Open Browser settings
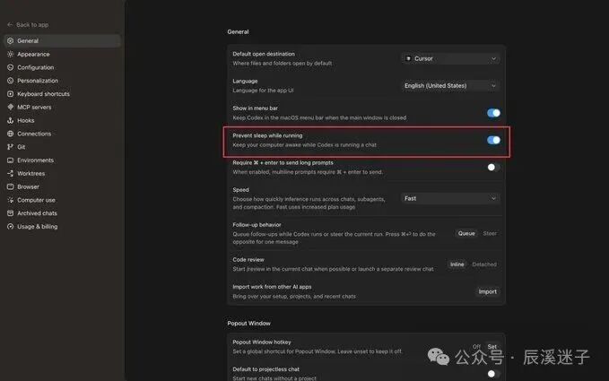This screenshot has height=381, width=609. [x=62, y=186]
